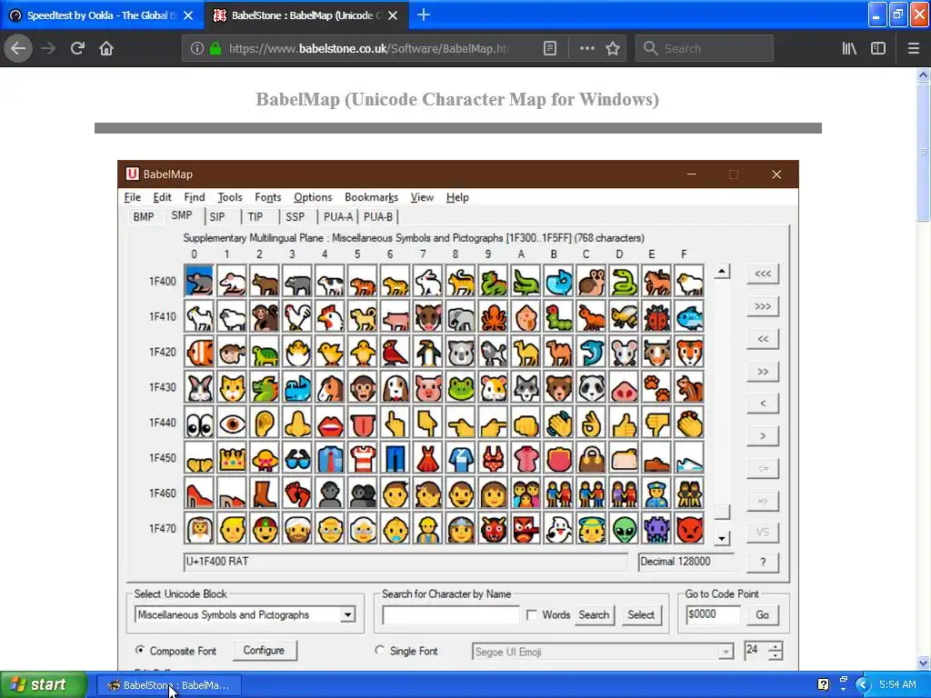Select the rat emoji at 1F400

199,281
